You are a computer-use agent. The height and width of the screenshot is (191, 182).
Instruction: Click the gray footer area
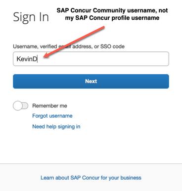(x=91, y=177)
